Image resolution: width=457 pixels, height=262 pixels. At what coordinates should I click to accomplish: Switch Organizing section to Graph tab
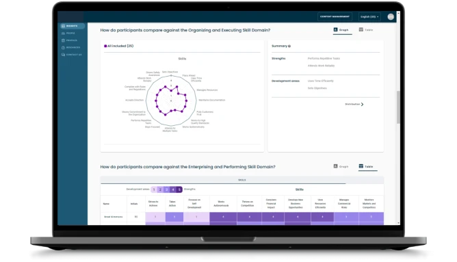tap(342, 30)
